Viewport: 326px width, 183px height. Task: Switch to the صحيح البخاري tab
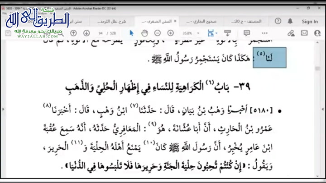coord(201,21)
